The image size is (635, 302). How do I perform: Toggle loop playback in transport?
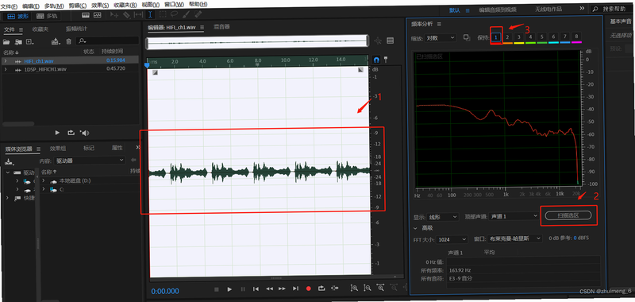(321, 288)
